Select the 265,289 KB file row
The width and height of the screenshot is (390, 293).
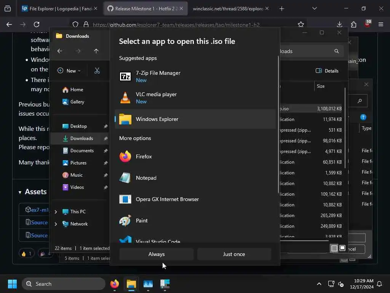(310, 216)
